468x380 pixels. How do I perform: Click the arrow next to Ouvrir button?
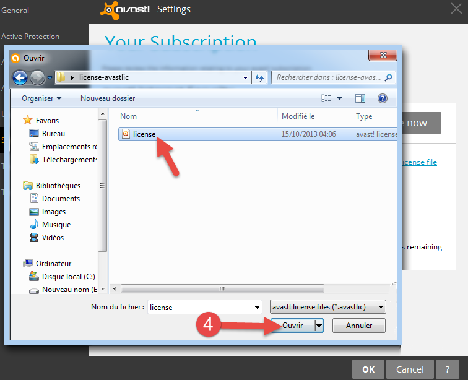pos(319,326)
